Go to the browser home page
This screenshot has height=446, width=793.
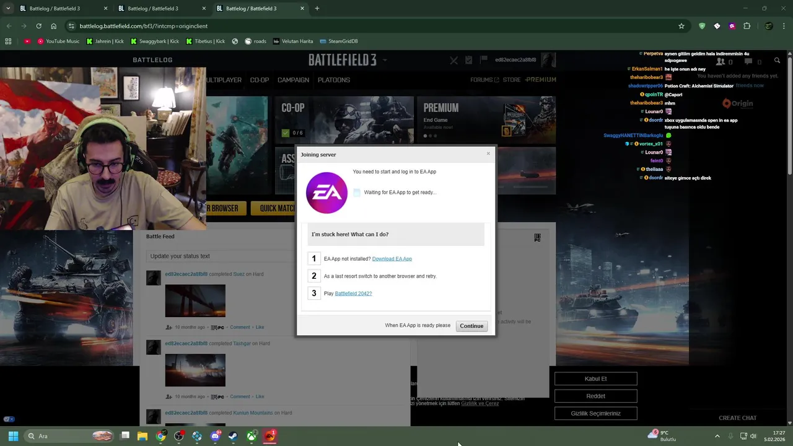[x=54, y=26]
